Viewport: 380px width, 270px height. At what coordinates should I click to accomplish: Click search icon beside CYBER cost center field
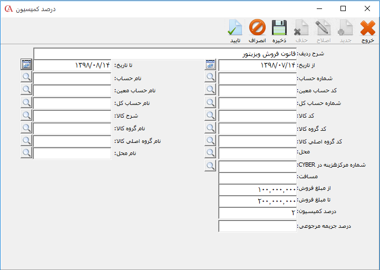point(210,166)
